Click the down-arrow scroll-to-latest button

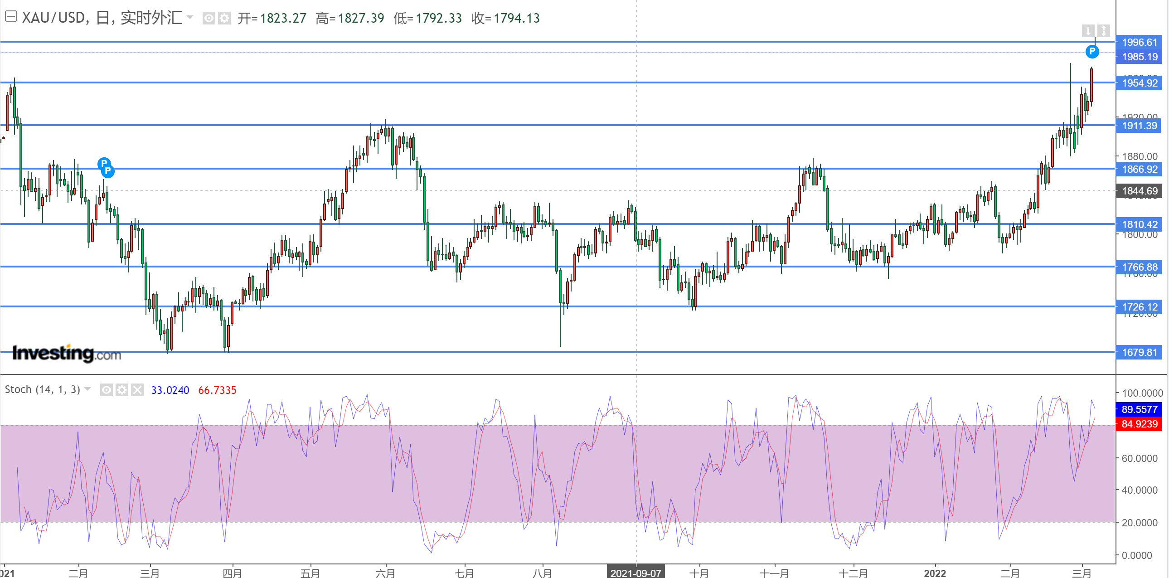(1088, 31)
